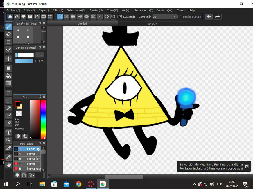Open the Filtro(R) menu
Screen dimensions: 253x189
(x=58, y=10)
